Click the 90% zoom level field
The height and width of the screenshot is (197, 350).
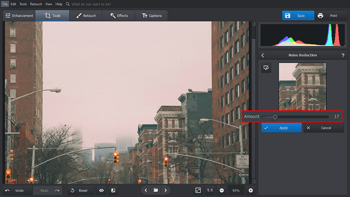(236, 191)
